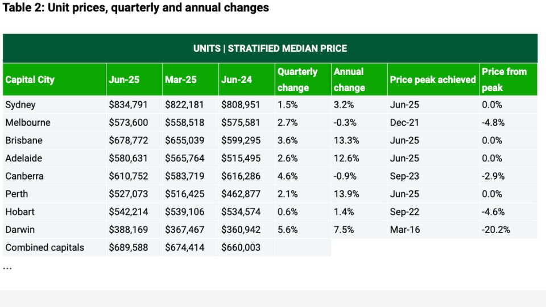Select Canberra's price peak Sep-23 cell
This screenshot has width=546, height=307.
(x=405, y=176)
